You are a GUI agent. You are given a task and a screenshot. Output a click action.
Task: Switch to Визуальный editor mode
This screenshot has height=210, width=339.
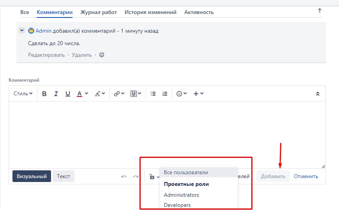(x=32, y=176)
